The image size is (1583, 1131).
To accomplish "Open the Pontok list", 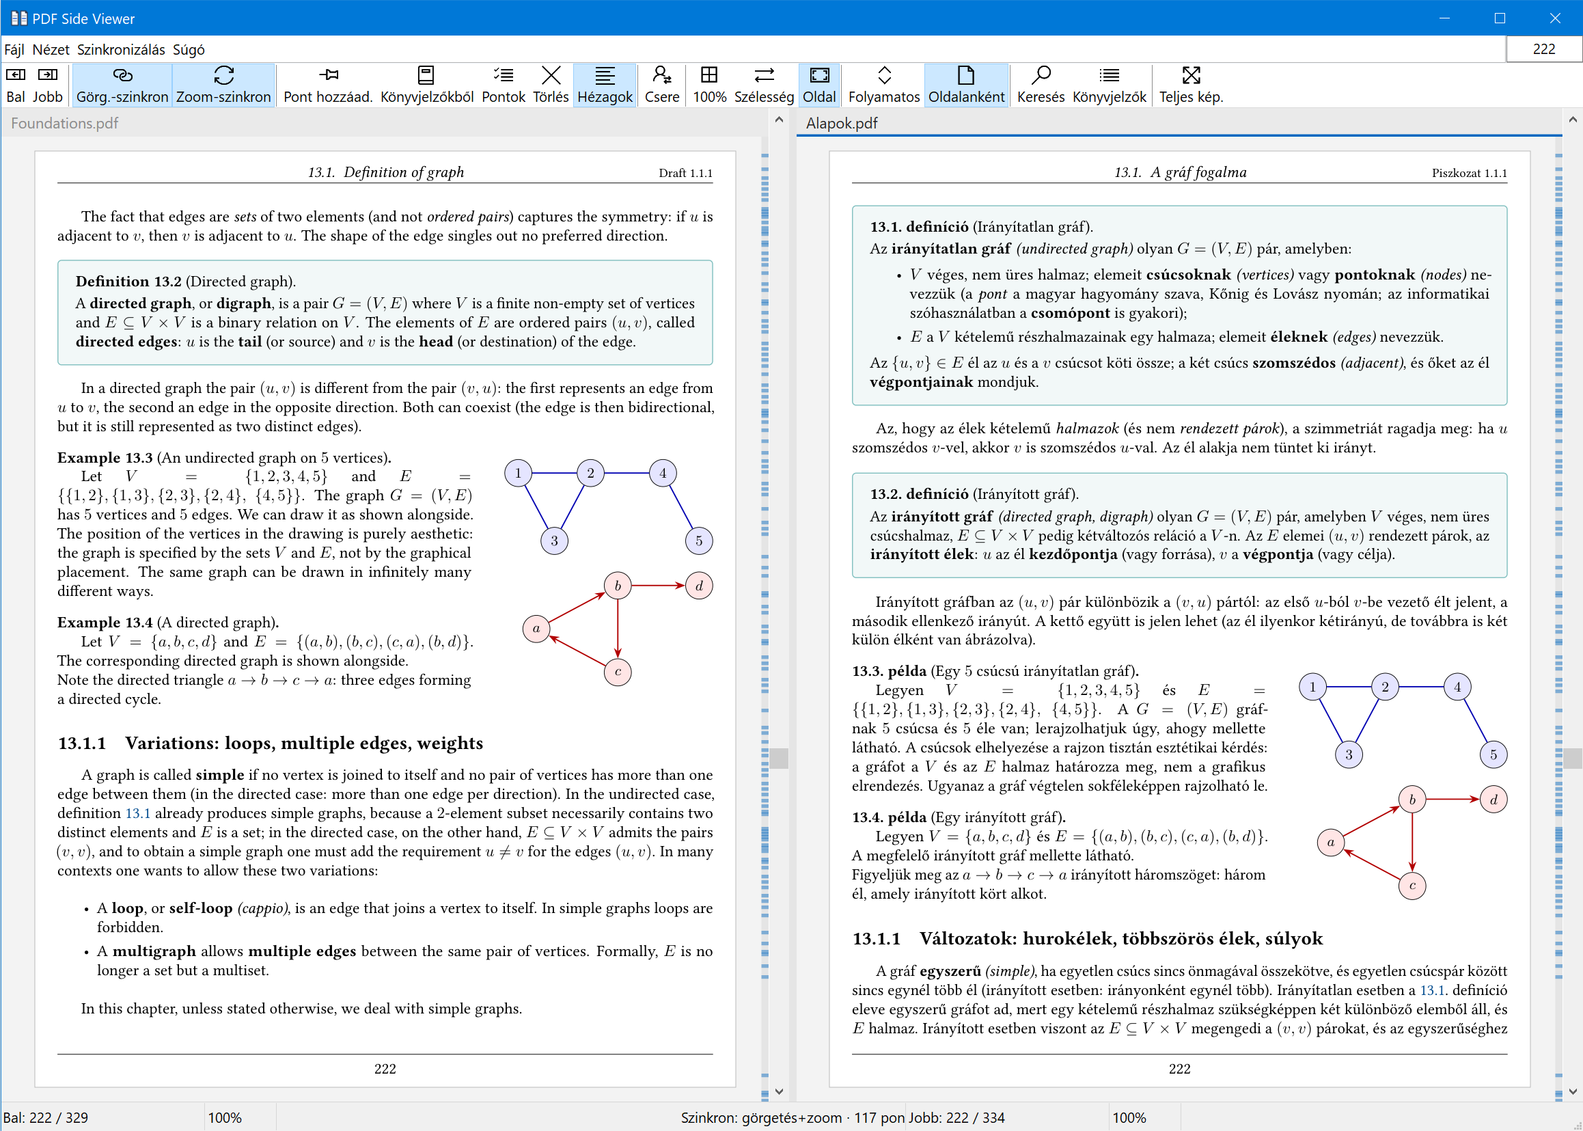I will point(504,85).
